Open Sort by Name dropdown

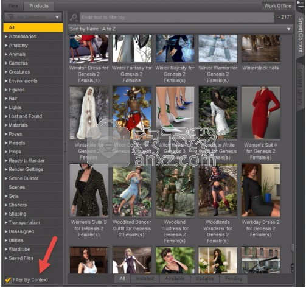[181, 29]
